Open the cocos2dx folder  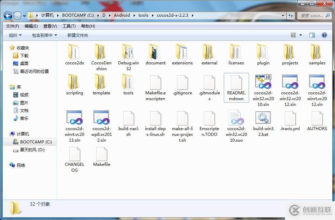coord(74,54)
